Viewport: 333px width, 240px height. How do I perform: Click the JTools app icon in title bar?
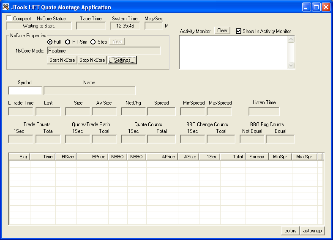pos(6,7)
